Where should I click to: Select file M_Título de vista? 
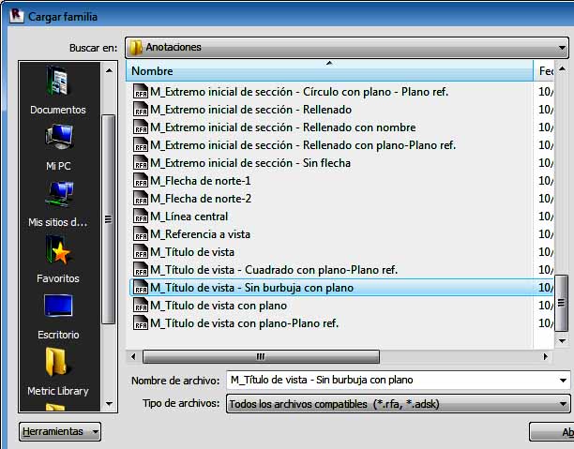coord(192,252)
